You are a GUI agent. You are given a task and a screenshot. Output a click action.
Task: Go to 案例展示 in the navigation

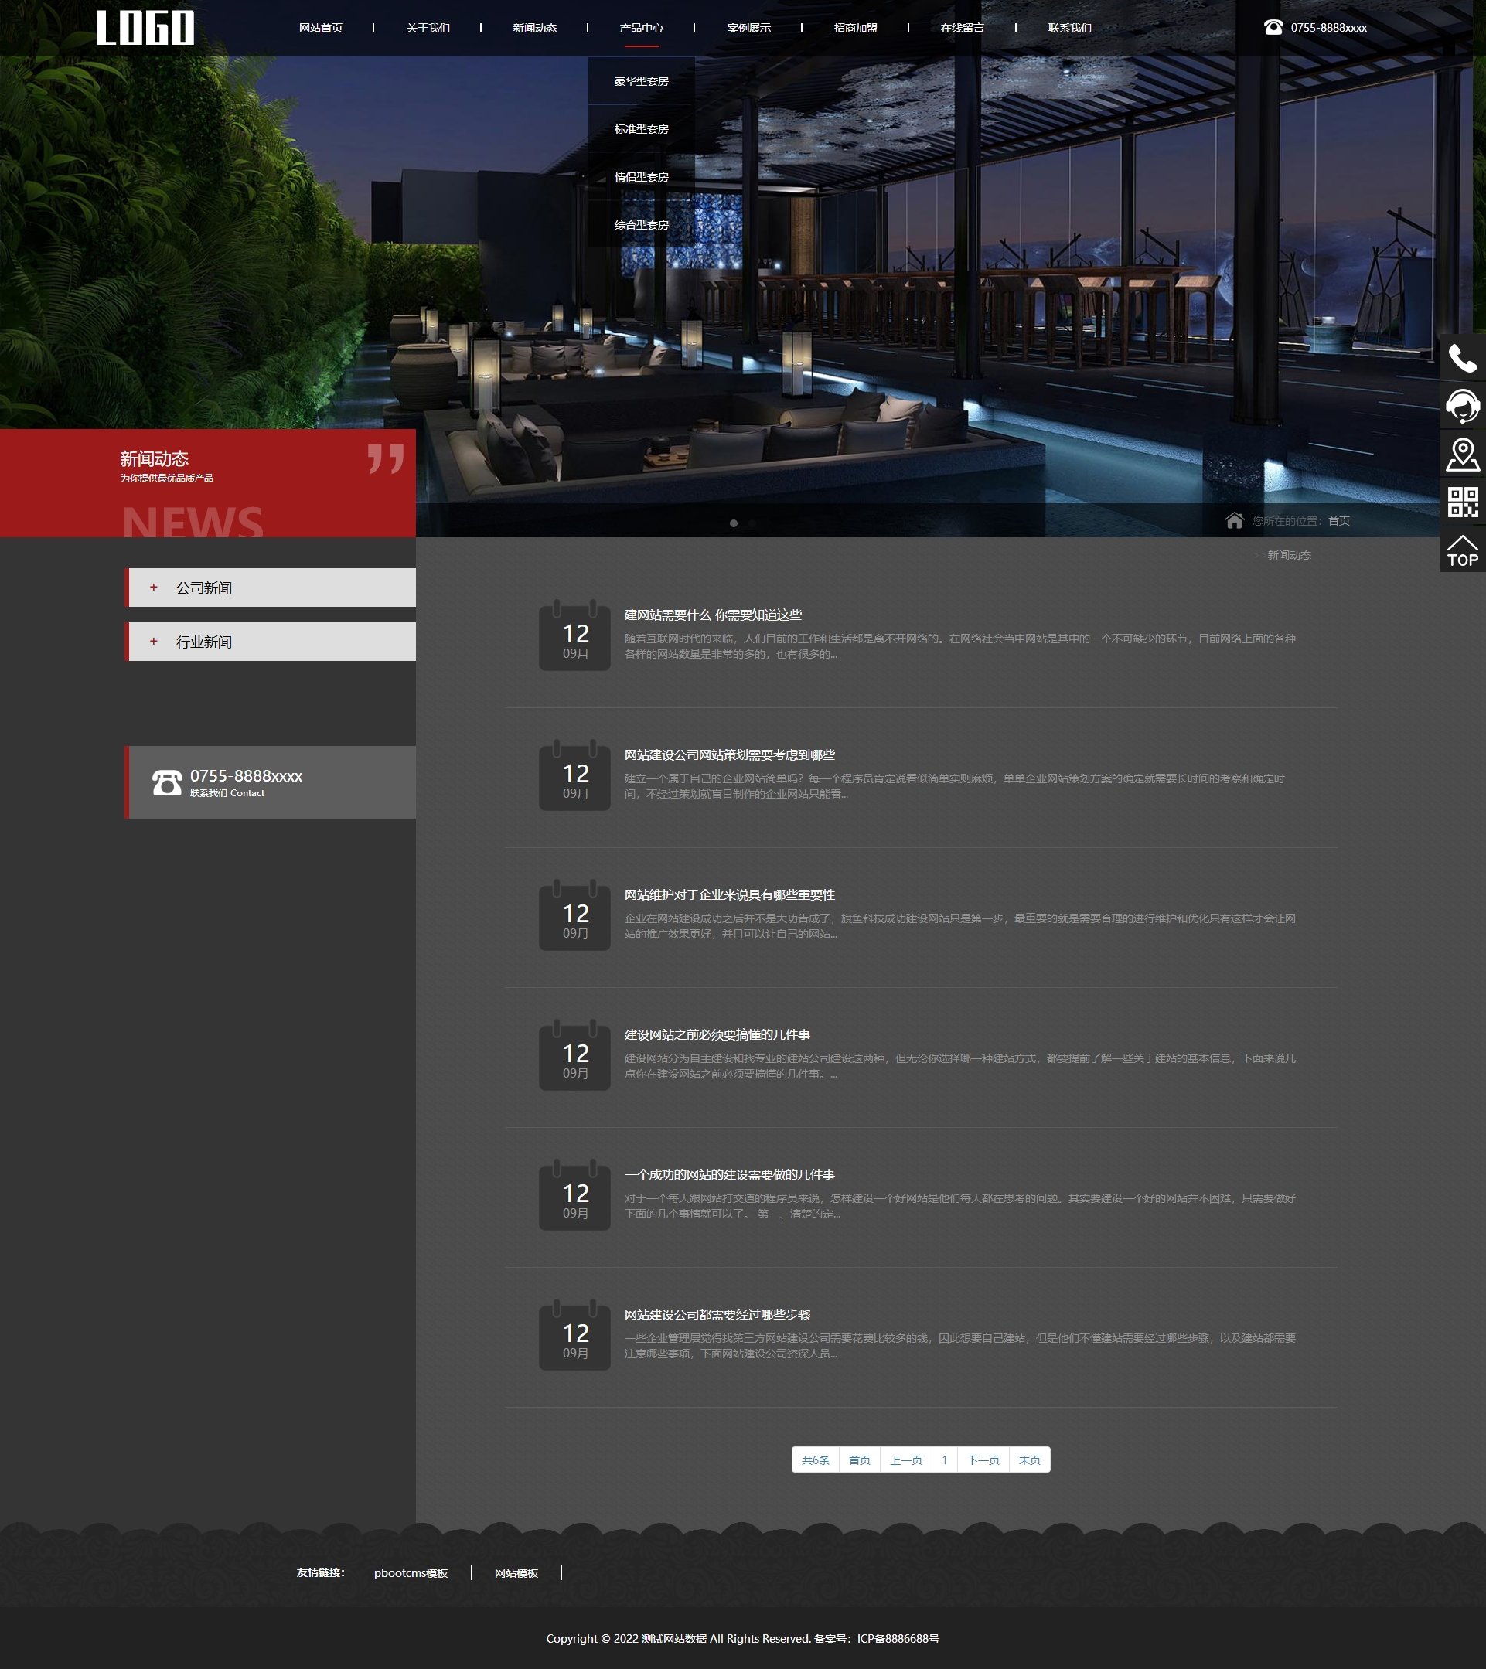point(748,28)
